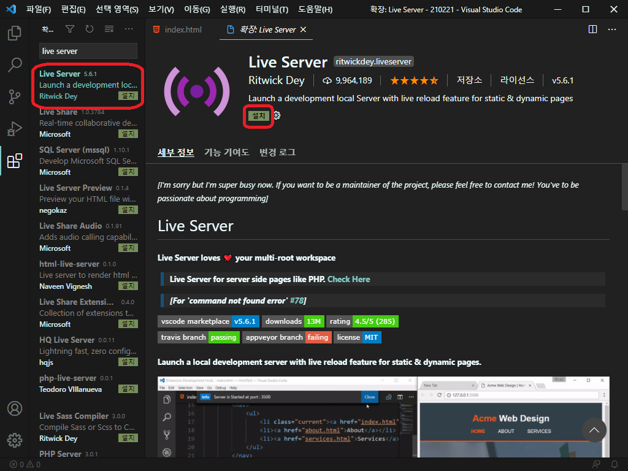Click the demo screenshot in the readme
The height and width of the screenshot is (471, 628).
(x=383, y=417)
